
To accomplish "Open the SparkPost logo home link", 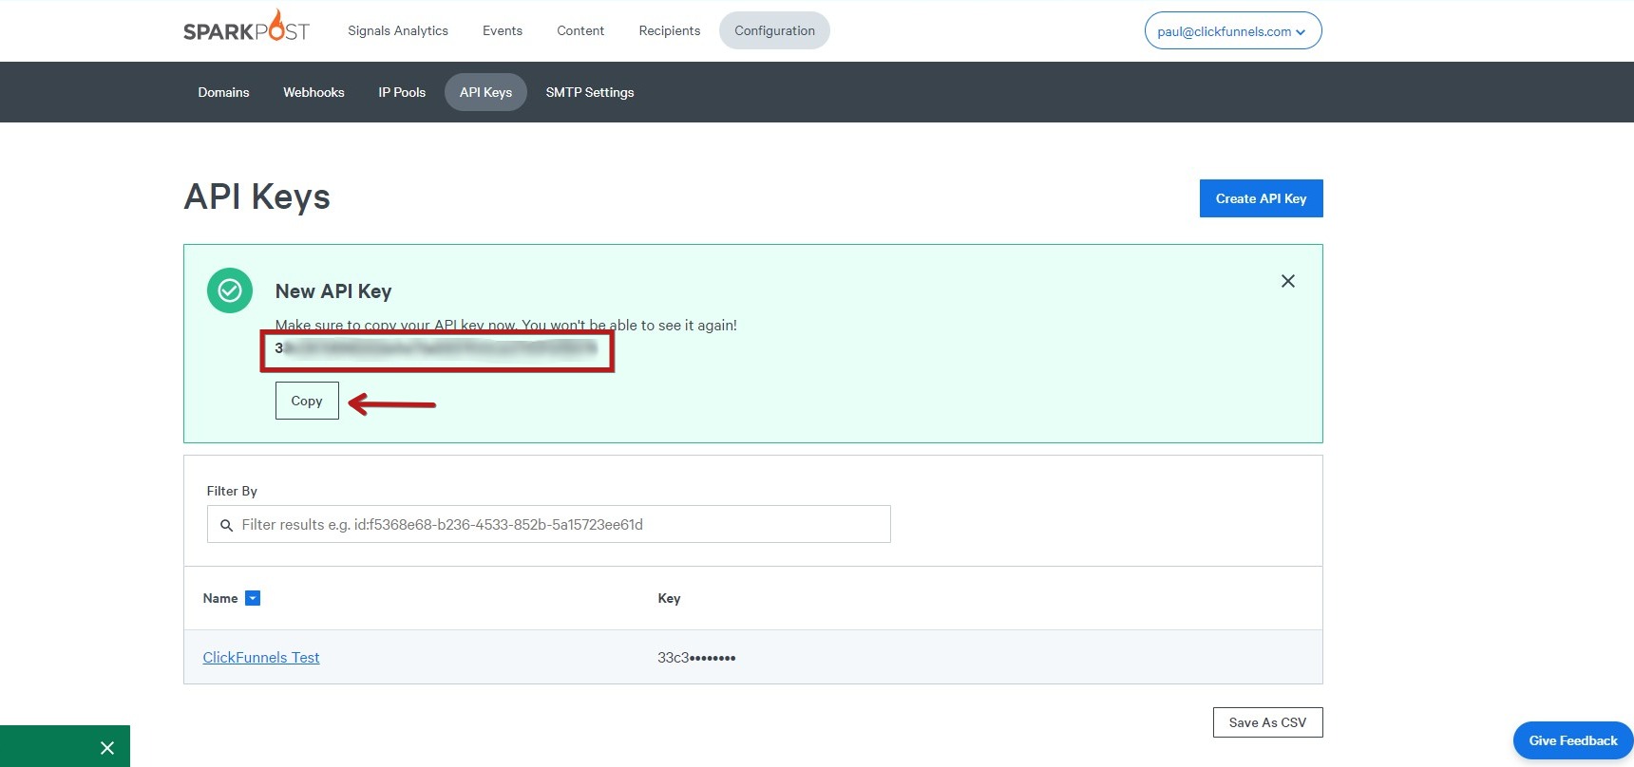I will [x=246, y=26].
